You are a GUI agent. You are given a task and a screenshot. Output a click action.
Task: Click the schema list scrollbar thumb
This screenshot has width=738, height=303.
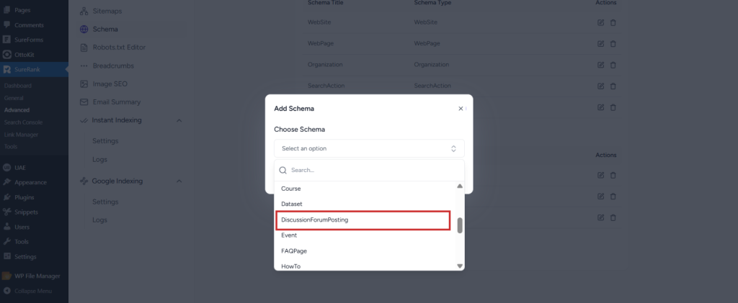coord(460,225)
